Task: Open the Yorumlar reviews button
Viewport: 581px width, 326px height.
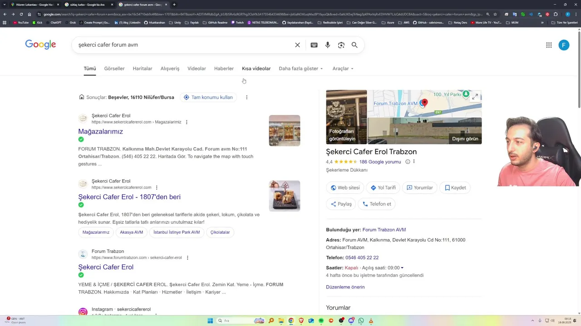Action: pyautogui.click(x=420, y=188)
